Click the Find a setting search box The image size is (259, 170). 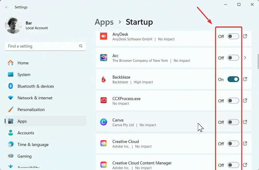click(45, 46)
